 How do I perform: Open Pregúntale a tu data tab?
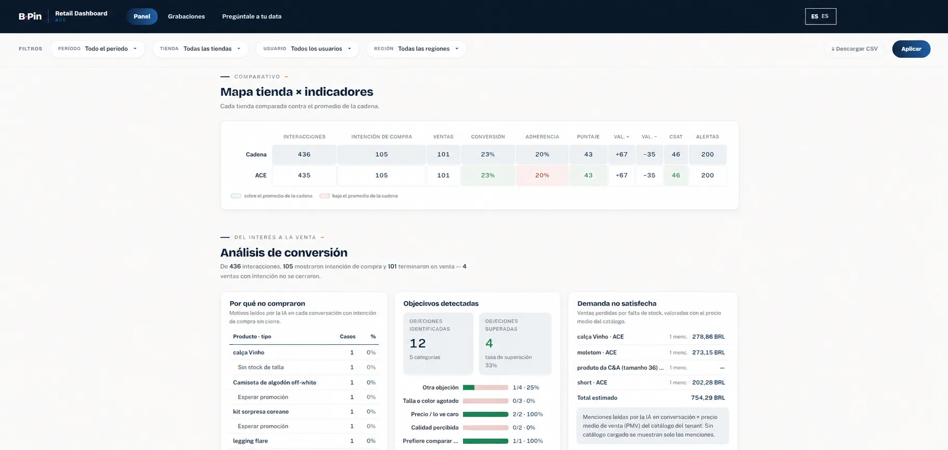point(252,16)
